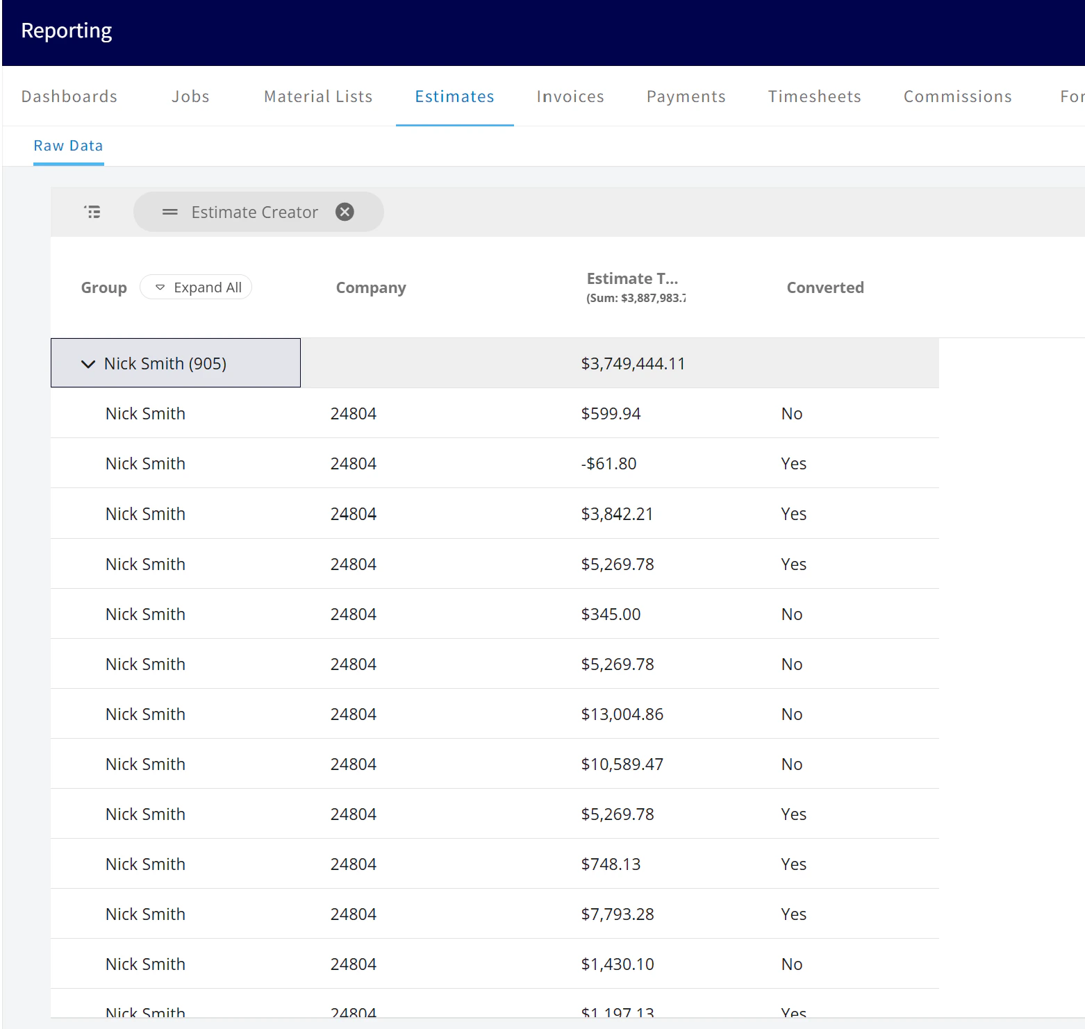Click the $10,589.47 estimate cell
The height and width of the screenshot is (1029, 1085).
(622, 764)
